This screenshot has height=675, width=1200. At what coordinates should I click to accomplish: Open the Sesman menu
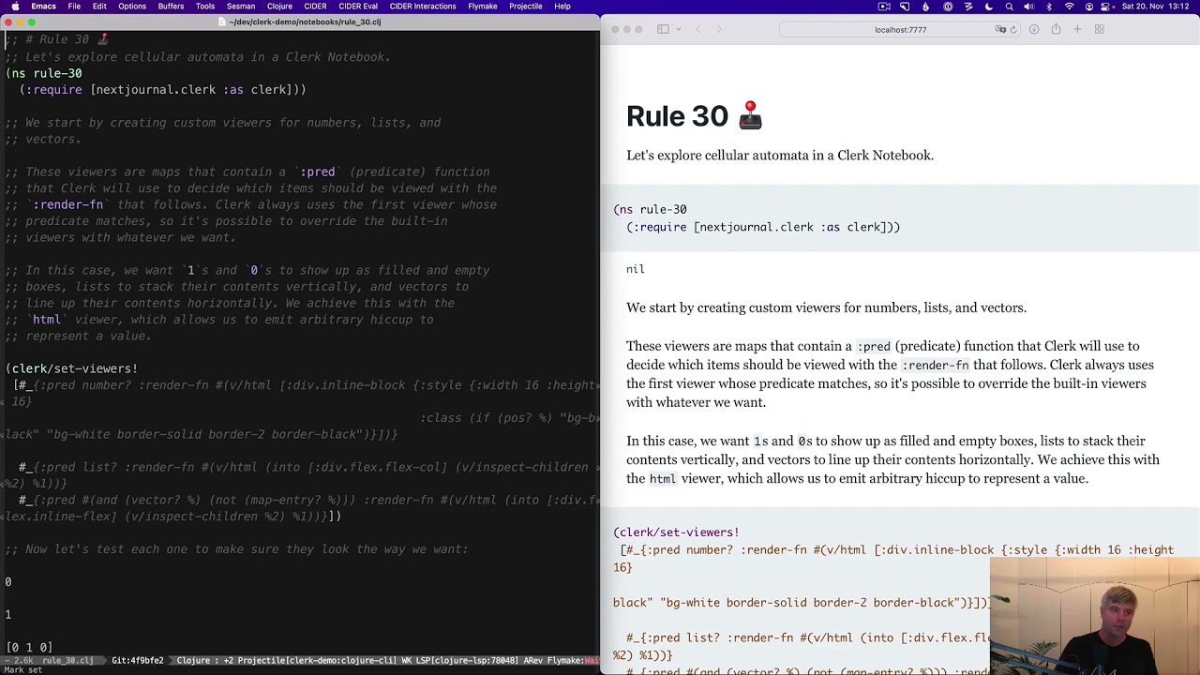(241, 7)
